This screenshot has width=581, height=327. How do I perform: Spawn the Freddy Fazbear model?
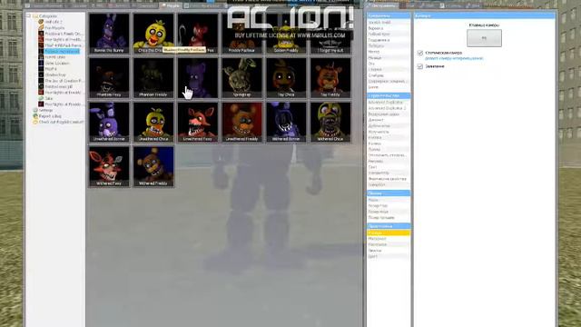242,34
